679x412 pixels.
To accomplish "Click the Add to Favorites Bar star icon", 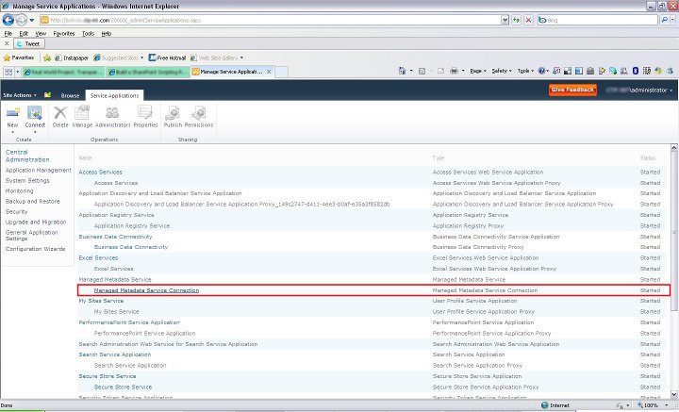I will pos(47,58).
